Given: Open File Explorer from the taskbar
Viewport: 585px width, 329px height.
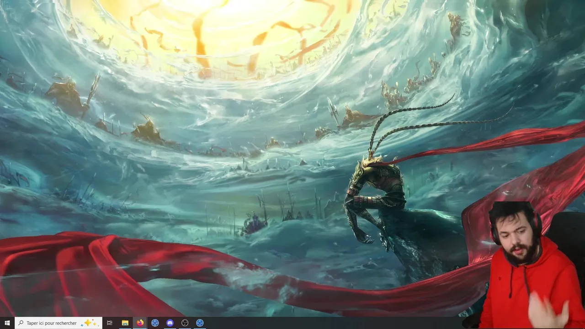Looking at the screenshot, I should [x=125, y=323].
